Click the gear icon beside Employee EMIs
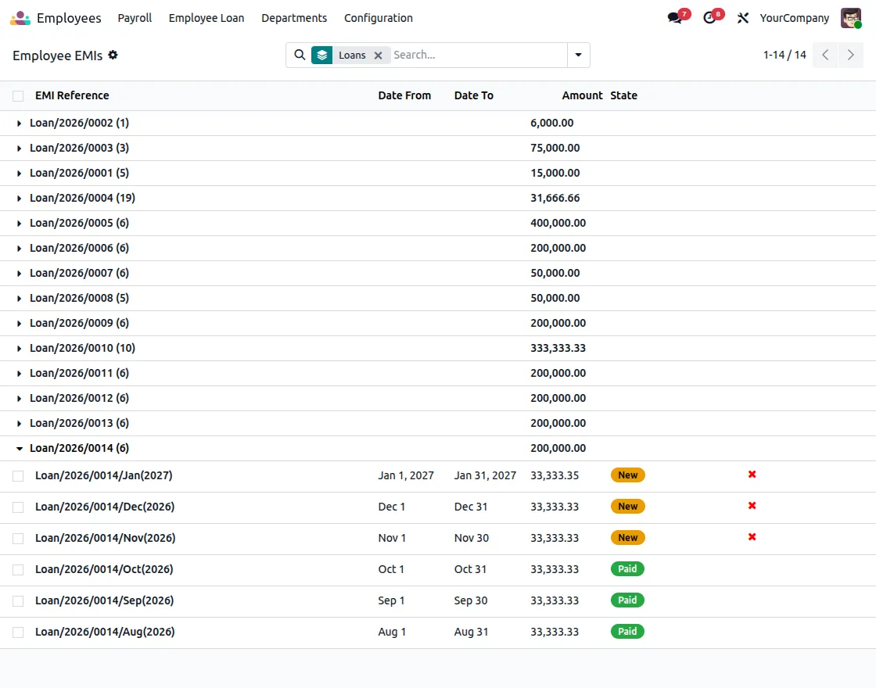Image resolution: width=876 pixels, height=688 pixels. pyautogui.click(x=113, y=55)
